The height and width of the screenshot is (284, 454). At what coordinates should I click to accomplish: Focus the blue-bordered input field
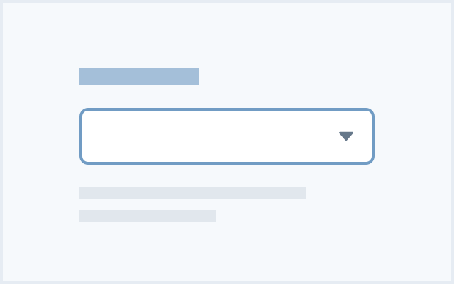(213, 136)
